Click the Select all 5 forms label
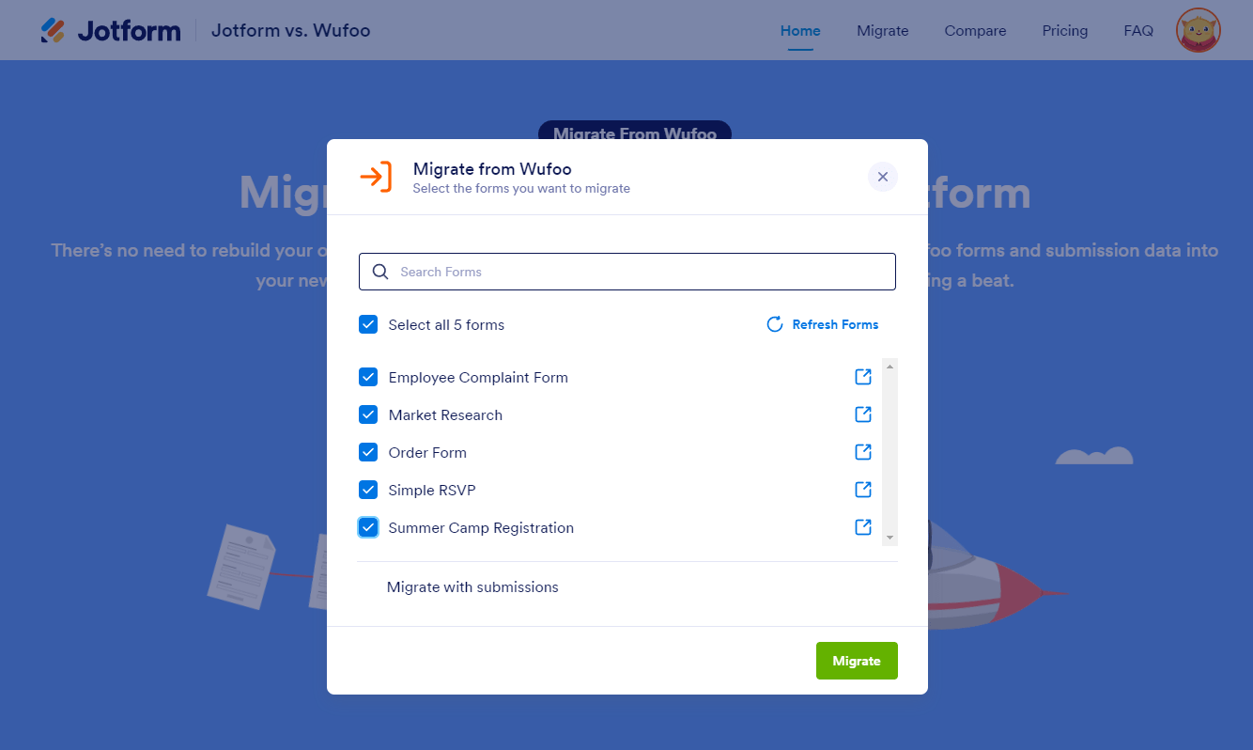This screenshot has width=1253, height=750. (x=446, y=324)
